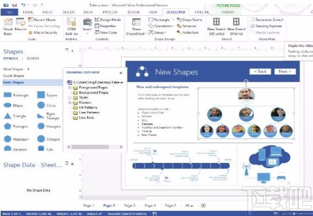This screenshot has width=313, height=216.
Task: Open Operations dropdown
Action: tap(161, 26)
